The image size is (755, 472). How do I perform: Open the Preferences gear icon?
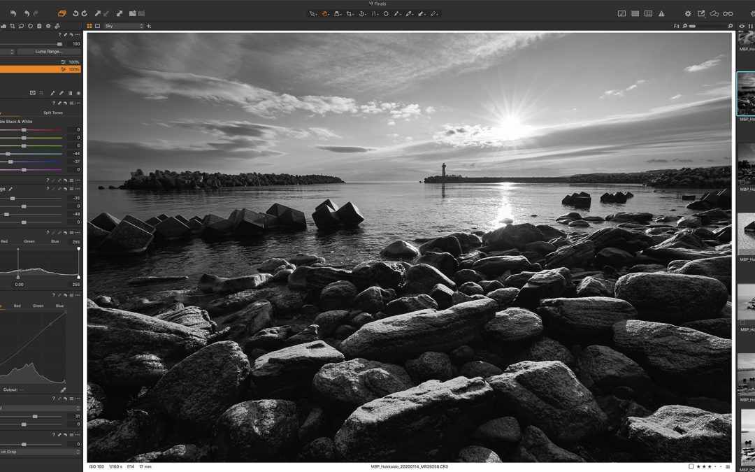[x=688, y=13]
